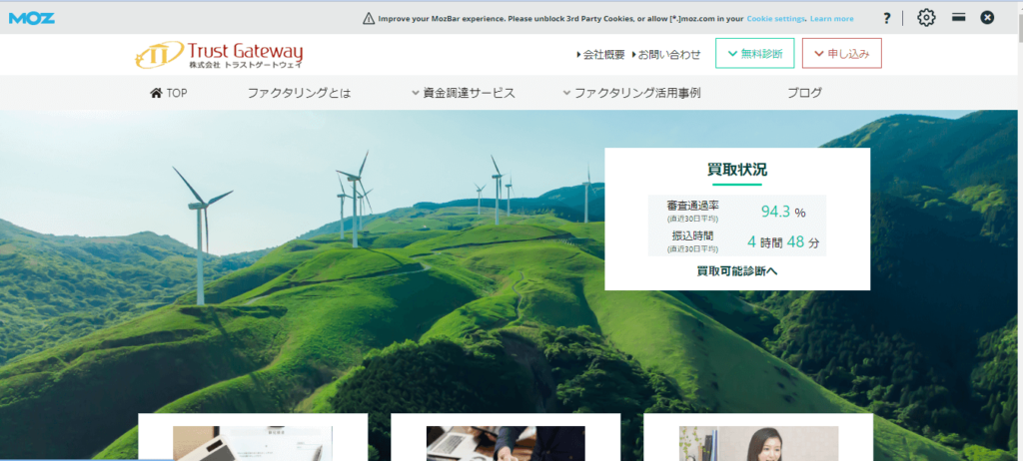
Task: Open Cookie settings link
Action: [775, 18]
